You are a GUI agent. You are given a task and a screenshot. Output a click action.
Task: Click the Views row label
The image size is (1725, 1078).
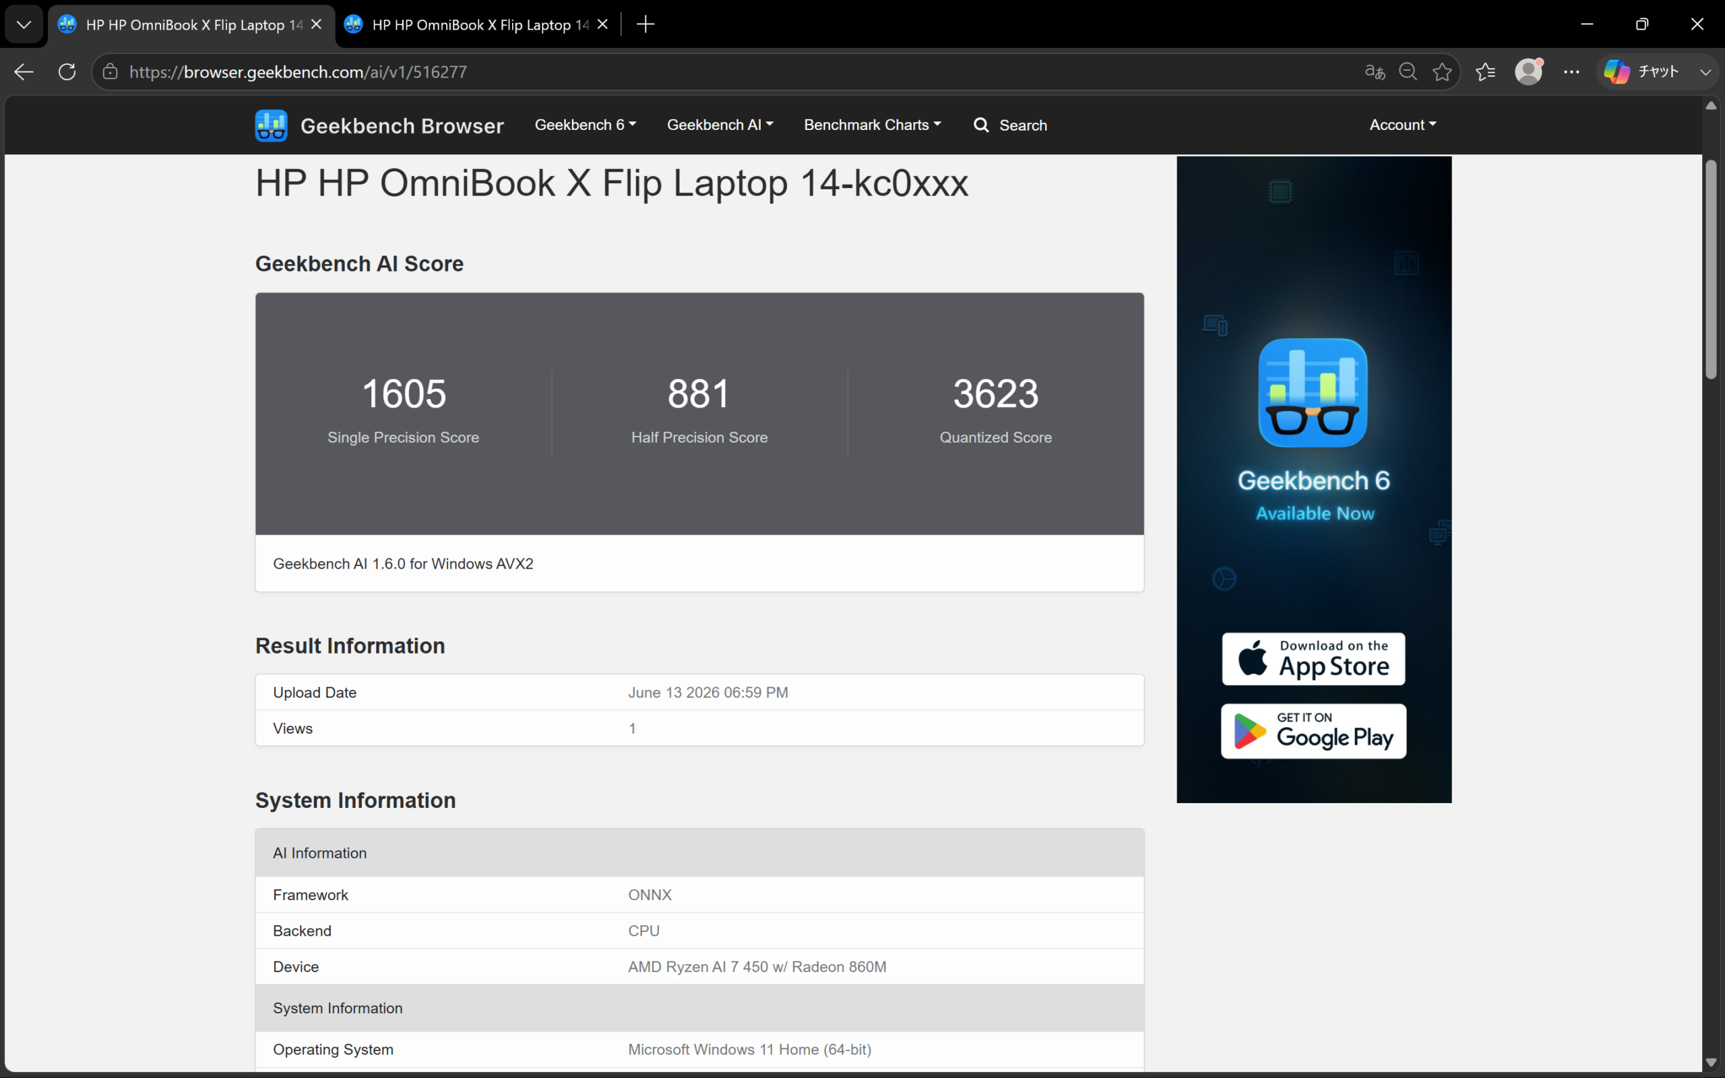click(x=292, y=728)
